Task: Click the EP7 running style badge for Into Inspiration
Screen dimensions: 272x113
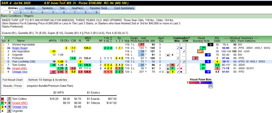Action: click(x=200, y=51)
